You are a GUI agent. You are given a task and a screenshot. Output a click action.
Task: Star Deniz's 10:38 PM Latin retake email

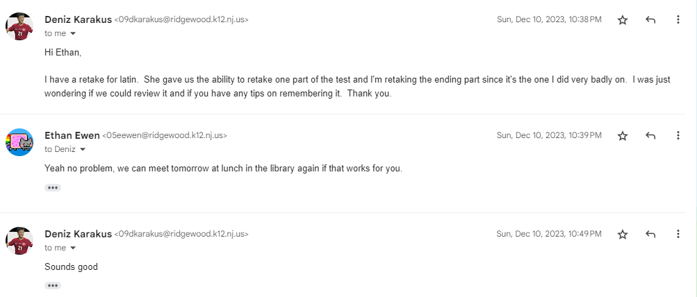point(623,20)
